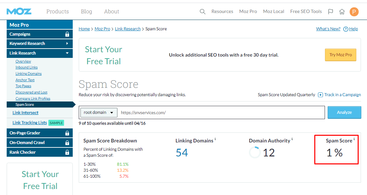
Task: Click the Moz Pro sidebar header
Action: click(40, 25)
